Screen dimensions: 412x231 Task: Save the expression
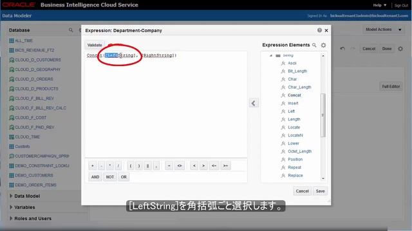320,191
